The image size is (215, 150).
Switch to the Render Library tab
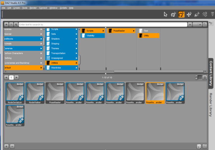click(211, 105)
